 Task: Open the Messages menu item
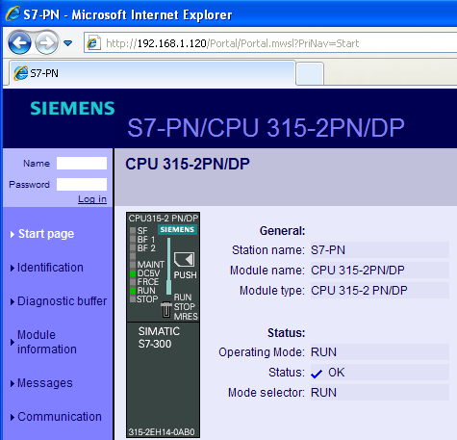pyautogui.click(x=45, y=383)
